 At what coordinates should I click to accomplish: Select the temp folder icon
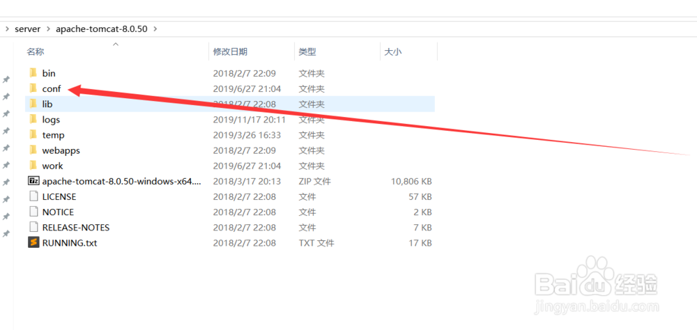click(x=33, y=134)
